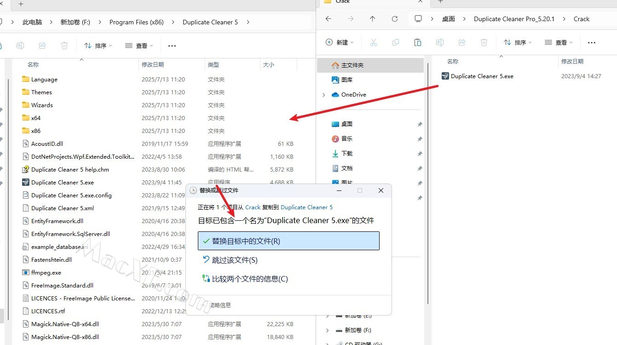Click the rename icon in the Crack window toolbar
The height and width of the screenshot is (345, 617).
pyautogui.click(x=440, y=42)
